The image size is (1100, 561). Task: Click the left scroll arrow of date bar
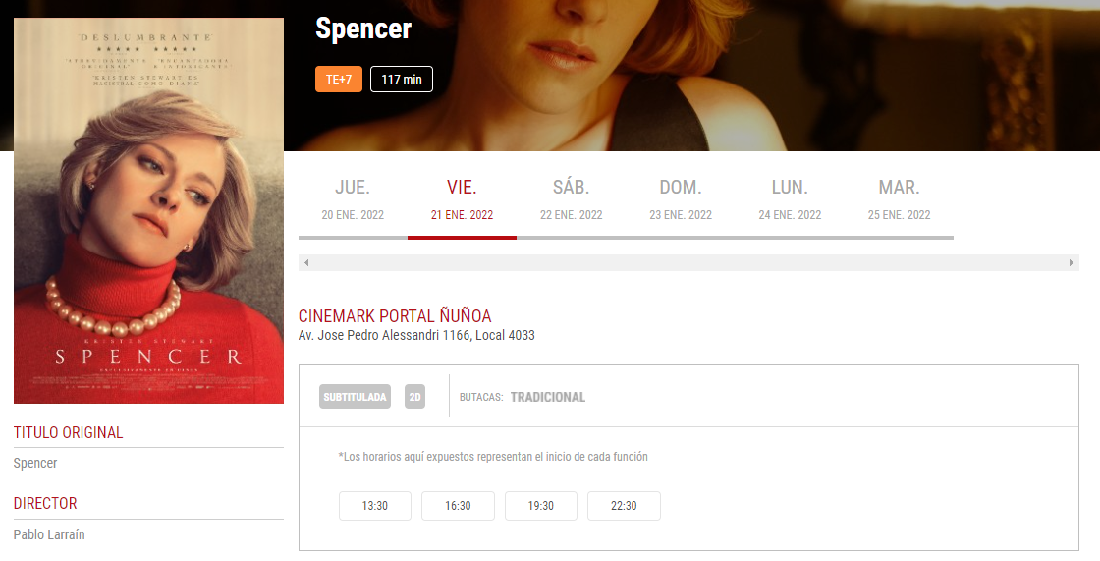[305, 262]
